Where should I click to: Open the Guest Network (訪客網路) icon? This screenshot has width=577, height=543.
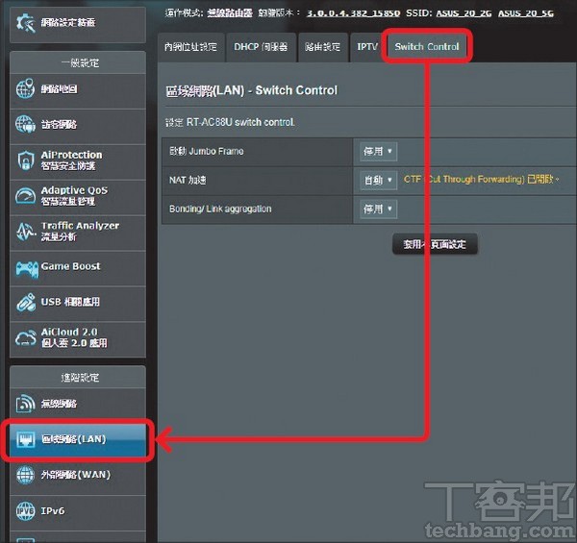[26, 125]
